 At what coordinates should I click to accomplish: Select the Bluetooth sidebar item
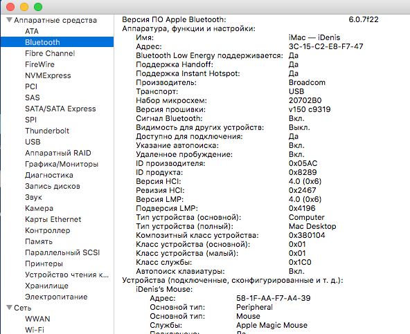click(x=57, y=42)
